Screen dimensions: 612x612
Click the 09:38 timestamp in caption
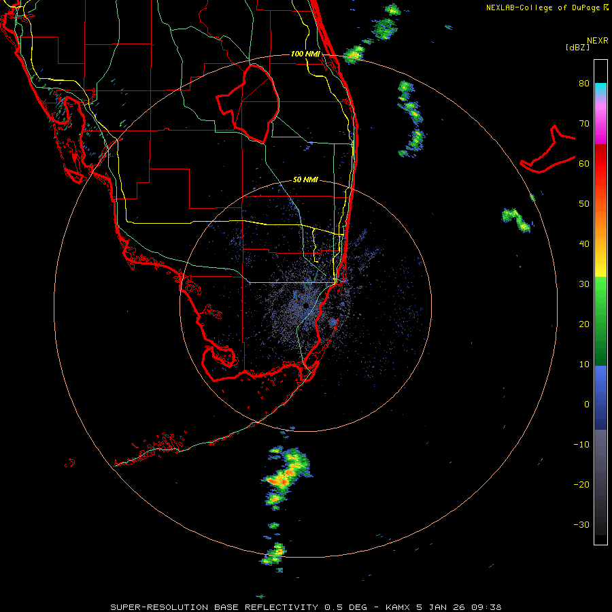click(486, 607)
